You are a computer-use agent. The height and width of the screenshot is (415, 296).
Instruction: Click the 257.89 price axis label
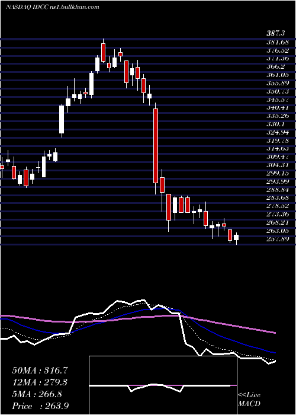click(278, 239)
